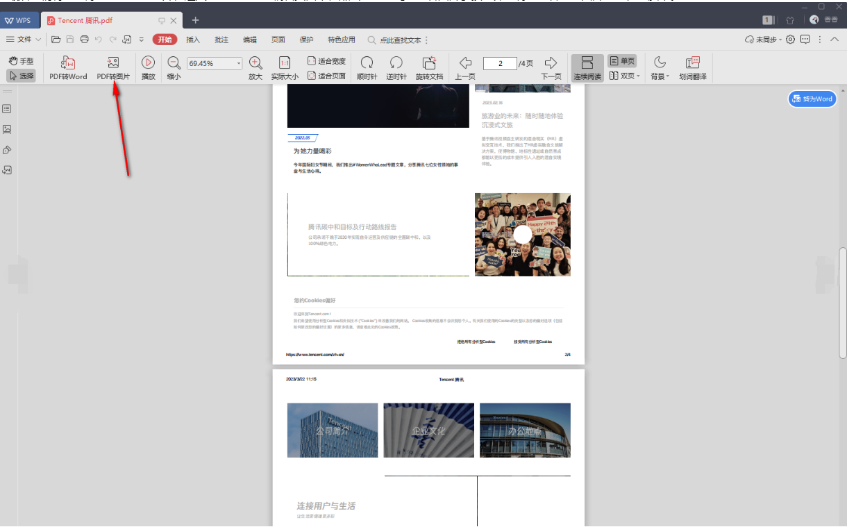Screen dimensions: 847x527
Task: Start slideshow with 播放 icon
Action: tap(148, 63)
